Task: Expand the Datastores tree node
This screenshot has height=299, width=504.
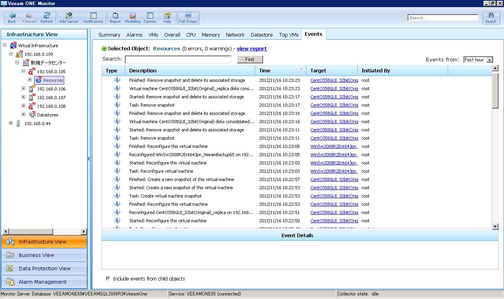Action: point(24,114)
